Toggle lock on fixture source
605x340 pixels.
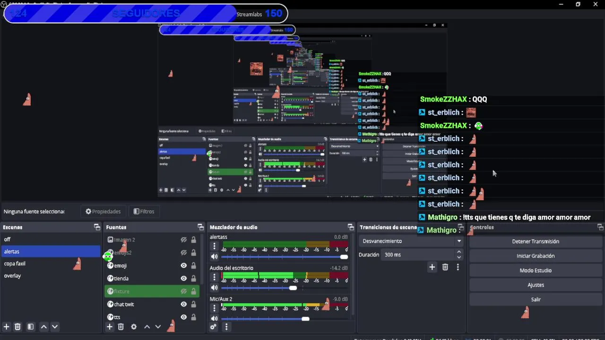click(193, 291)
